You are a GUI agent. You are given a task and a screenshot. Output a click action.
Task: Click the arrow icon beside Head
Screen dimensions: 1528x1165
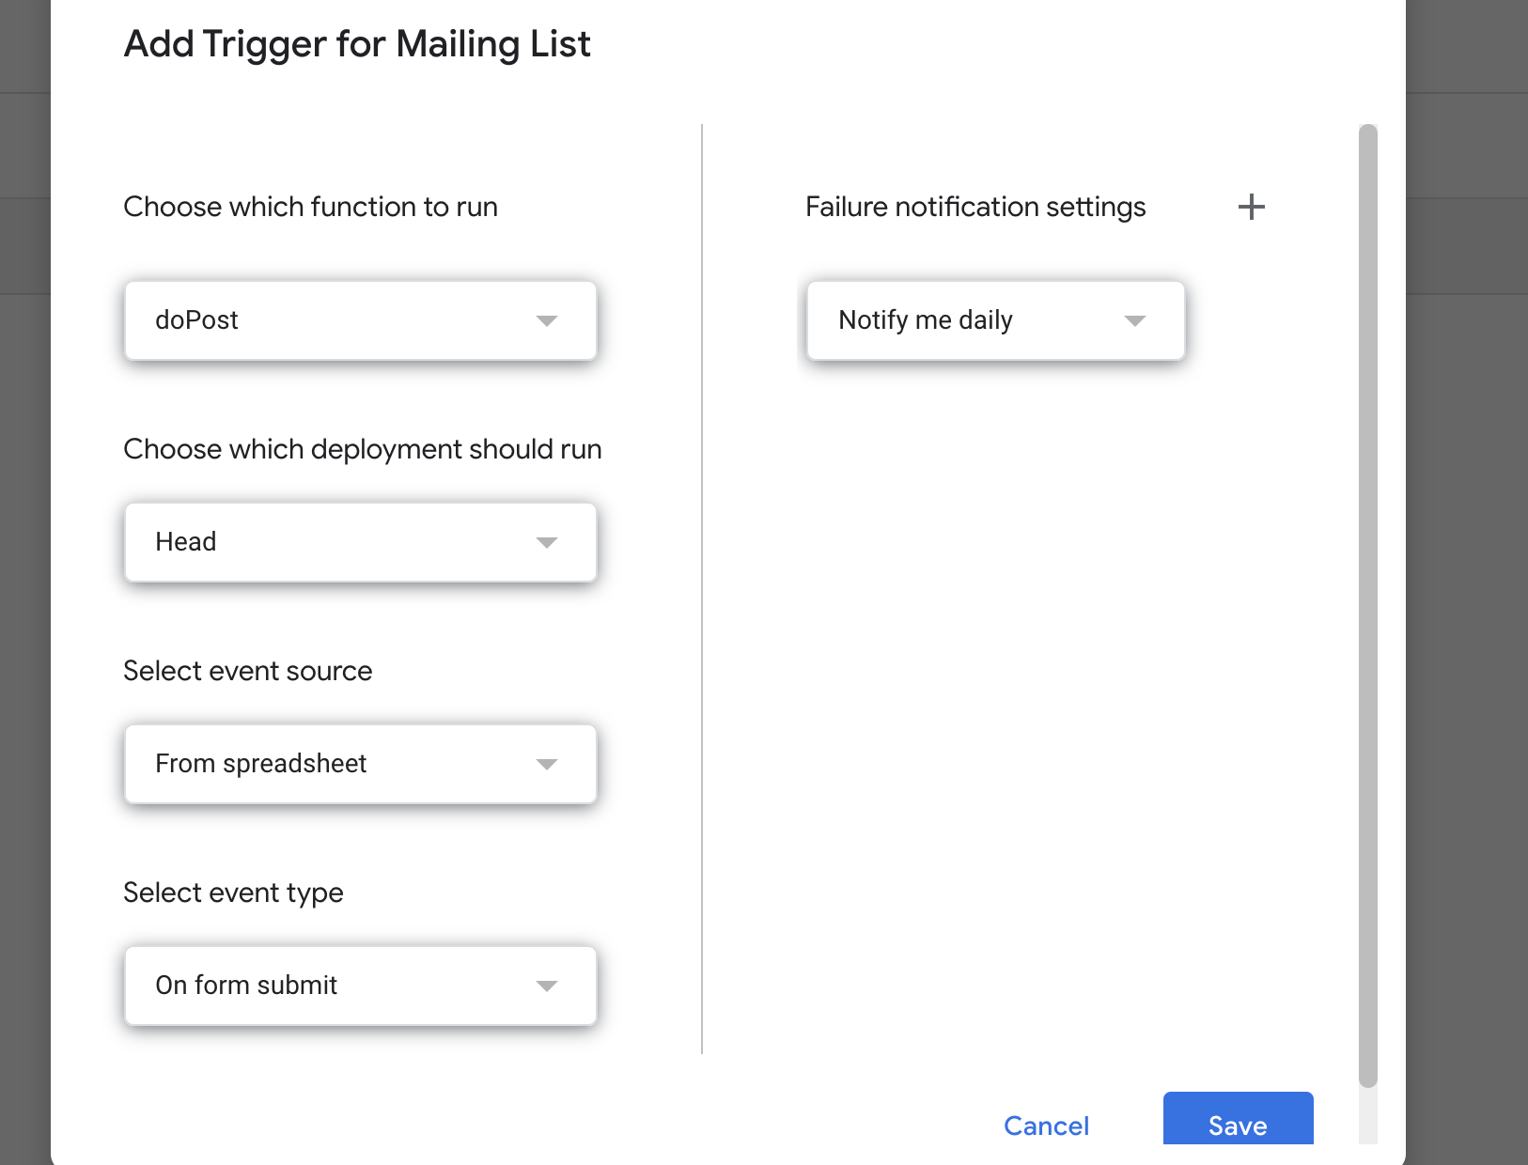pos(547,543)
